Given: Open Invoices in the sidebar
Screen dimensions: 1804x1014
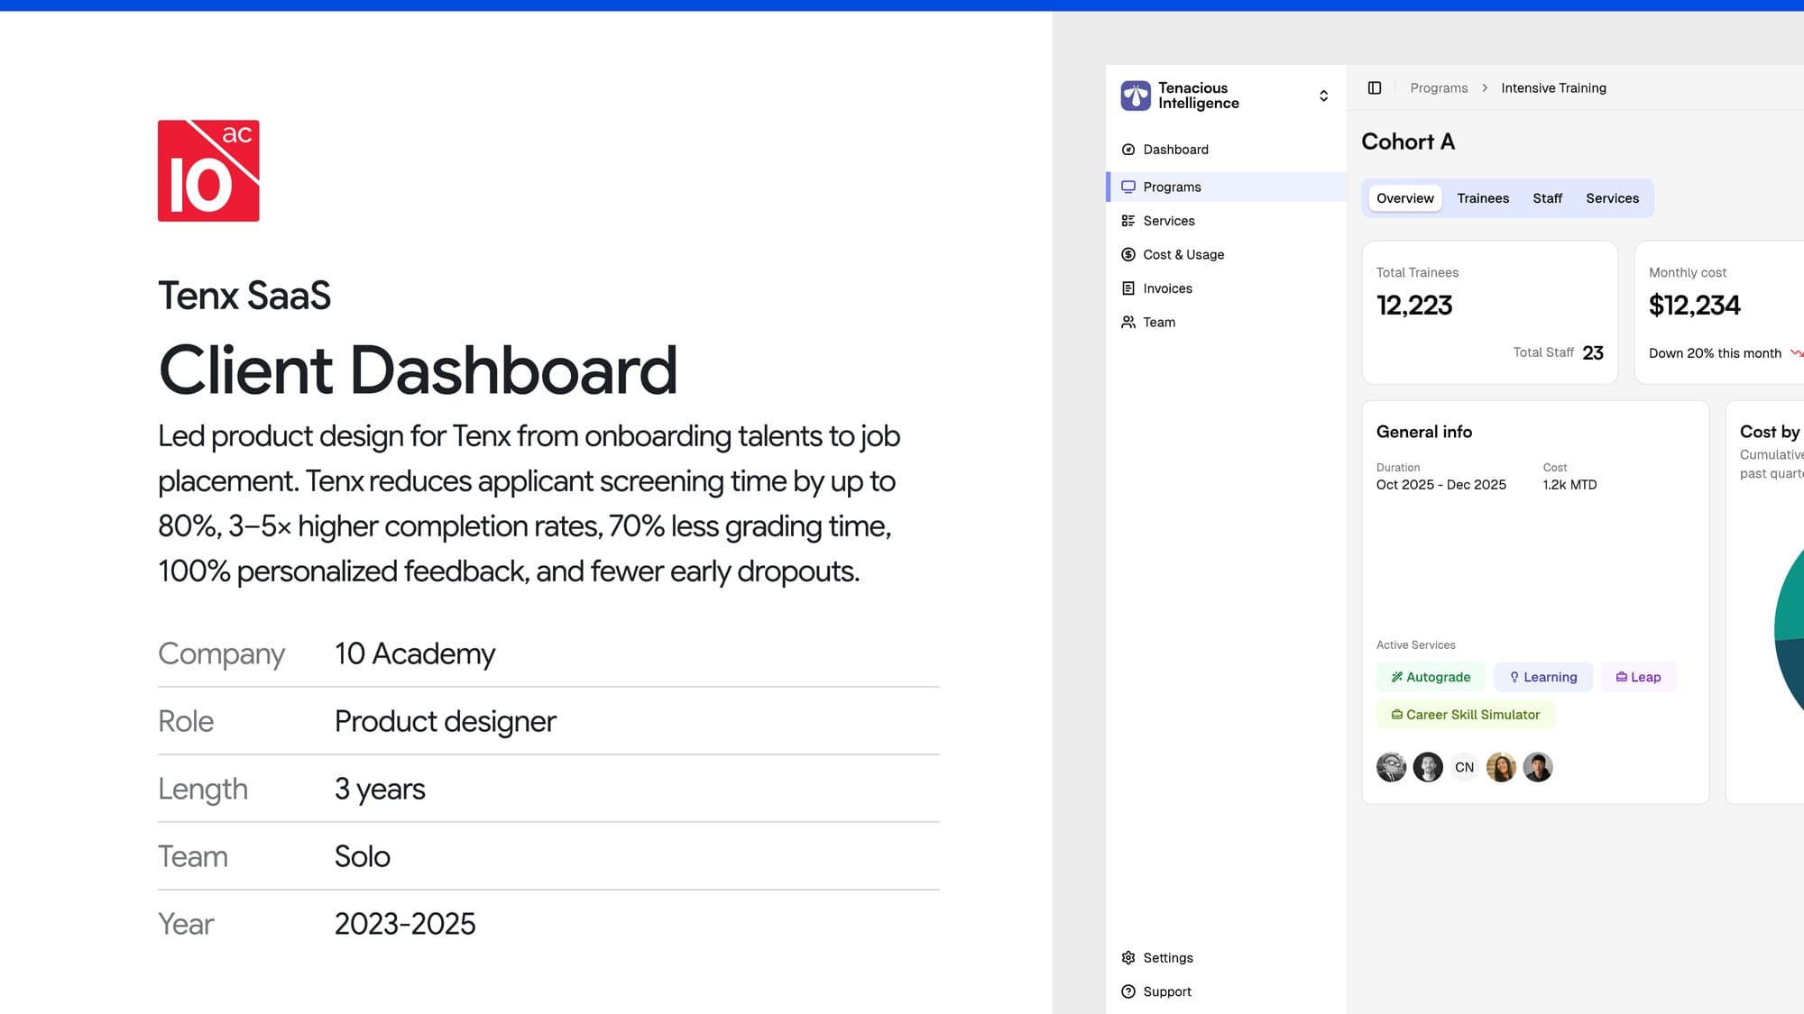Looking at the screenshot, I should click(x=1226, y=288).
